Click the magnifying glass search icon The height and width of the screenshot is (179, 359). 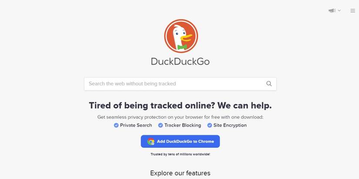tap(269, 84)
